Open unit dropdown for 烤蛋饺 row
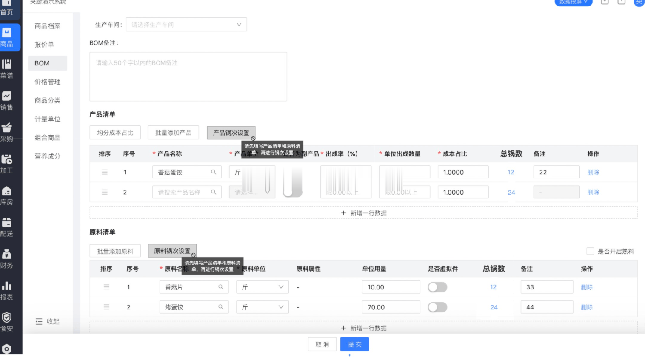This screenshot has width=645, height=357. pyautogui.click(x=263, y=307)
